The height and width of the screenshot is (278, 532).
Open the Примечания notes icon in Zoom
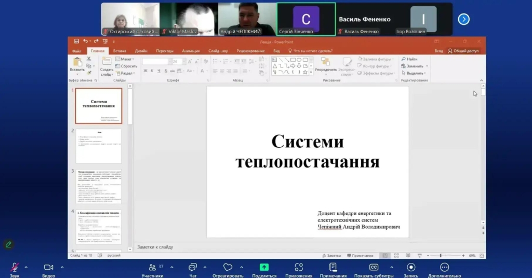333,267
